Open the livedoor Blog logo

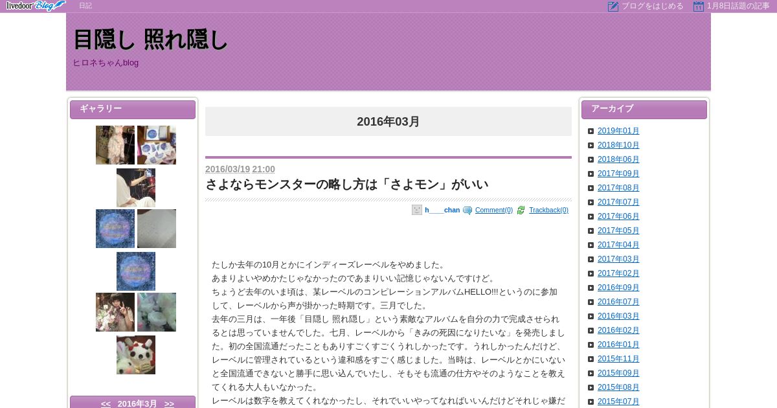[36, 6]
